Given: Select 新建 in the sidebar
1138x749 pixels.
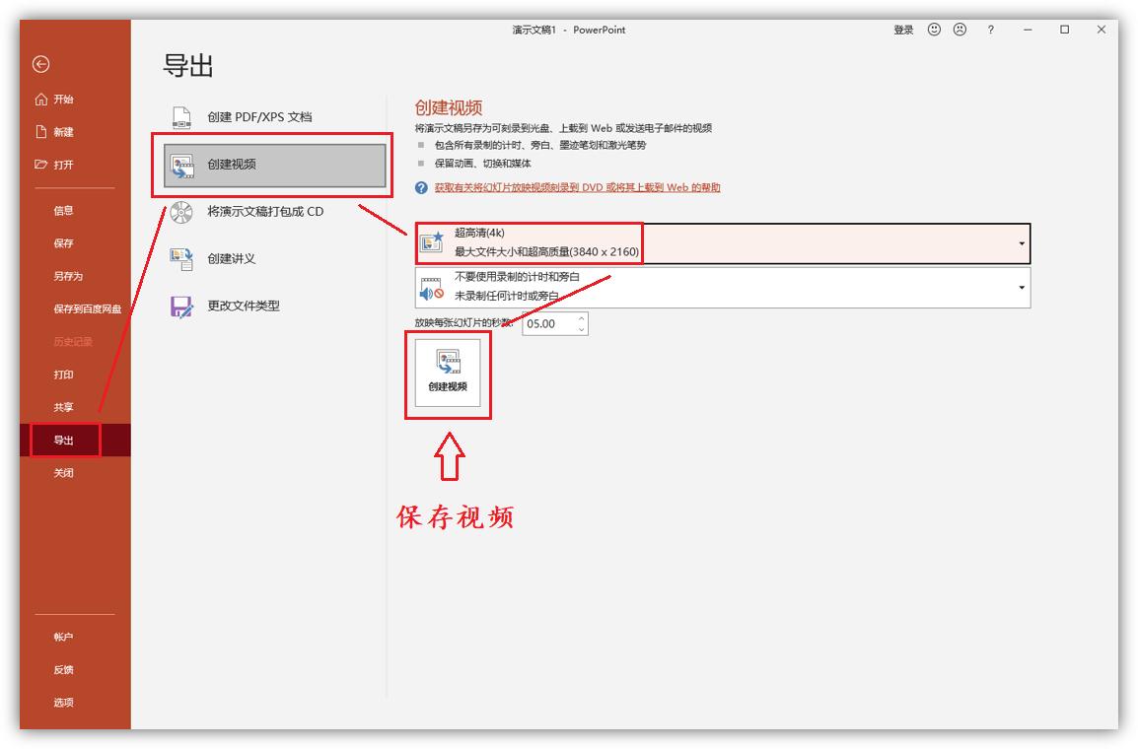Looking at the screenshot, I should tap(54, 132).
